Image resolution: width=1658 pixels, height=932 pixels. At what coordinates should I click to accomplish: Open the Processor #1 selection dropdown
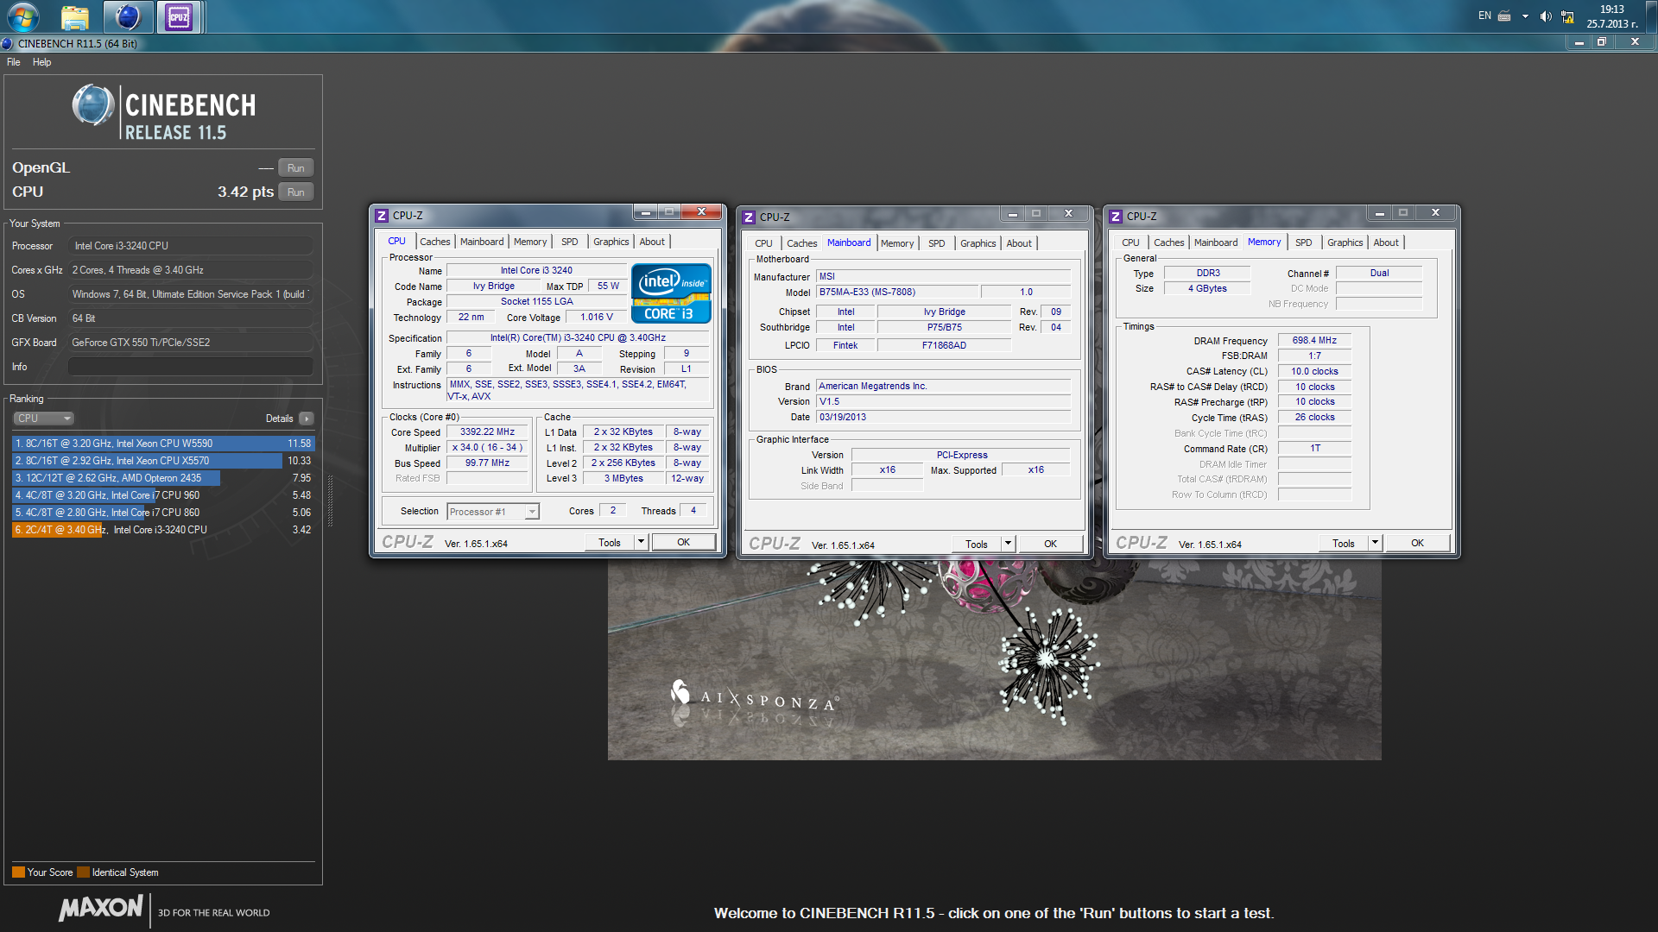coord(493,512)
